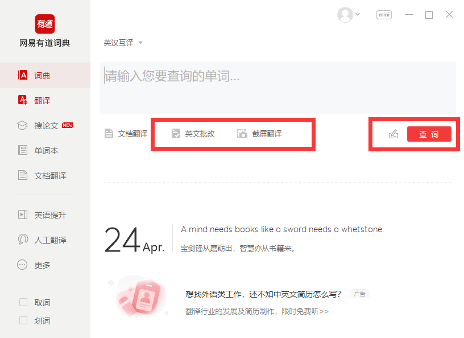Open the handwriting input pen icon
The height and width of the screenshot is (338, 464).
click(x=393, y=134)
